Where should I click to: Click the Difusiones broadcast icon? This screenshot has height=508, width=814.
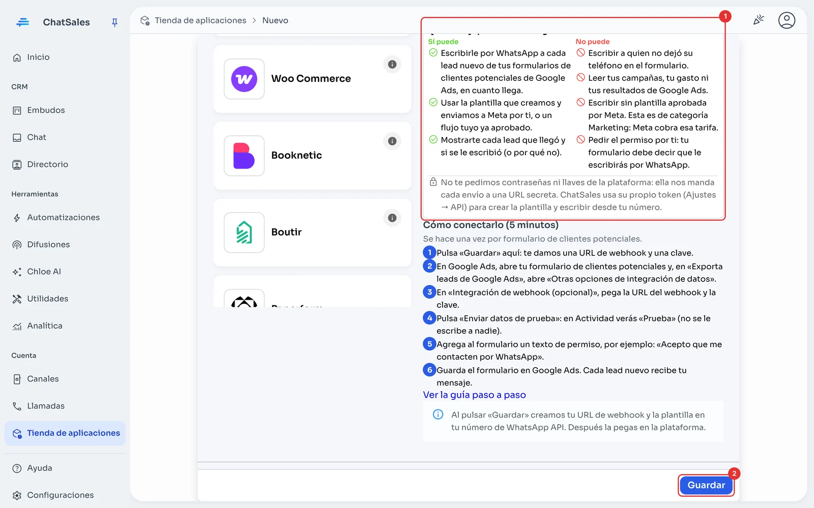point(17,245)
